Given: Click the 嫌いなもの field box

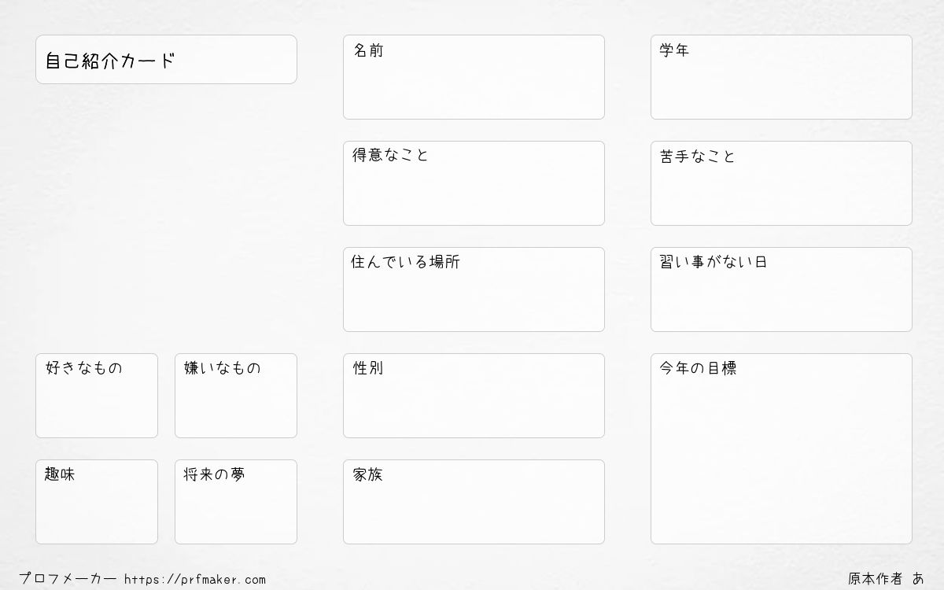Looking at the screenshot, I should point(236,396).
